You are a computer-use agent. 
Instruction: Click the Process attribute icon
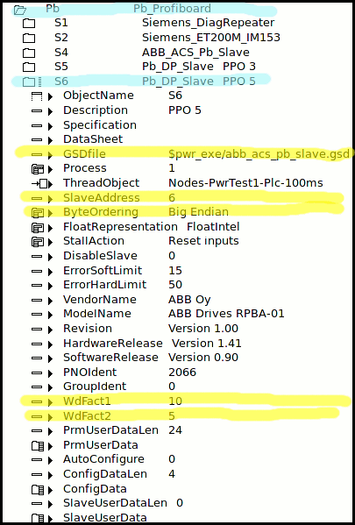37,169
